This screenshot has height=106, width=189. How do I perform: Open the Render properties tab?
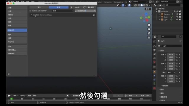point(154,47)
